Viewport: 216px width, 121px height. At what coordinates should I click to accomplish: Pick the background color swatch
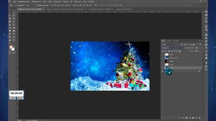tap(13, 49)
